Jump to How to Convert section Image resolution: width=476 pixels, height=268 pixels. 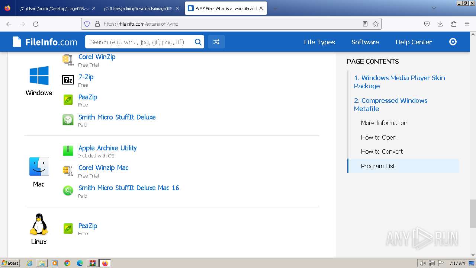[382, 151]
